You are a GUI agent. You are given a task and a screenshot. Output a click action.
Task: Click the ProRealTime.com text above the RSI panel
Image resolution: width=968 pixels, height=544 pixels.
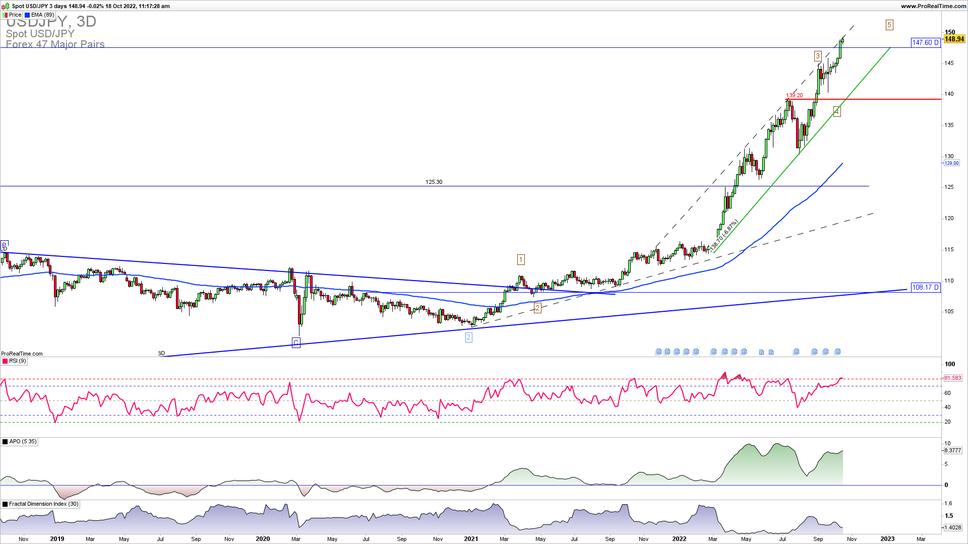pyautogui.click(x=22, y=354)
